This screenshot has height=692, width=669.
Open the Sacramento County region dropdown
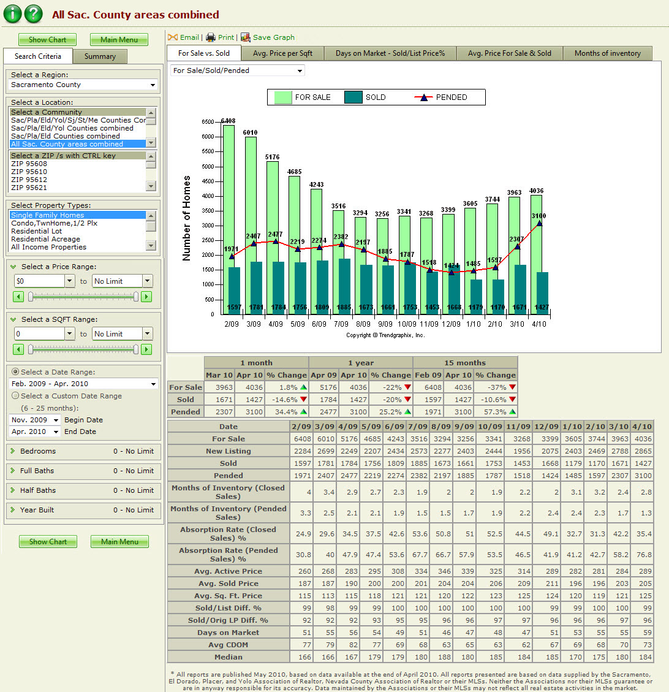click(83, 85)
